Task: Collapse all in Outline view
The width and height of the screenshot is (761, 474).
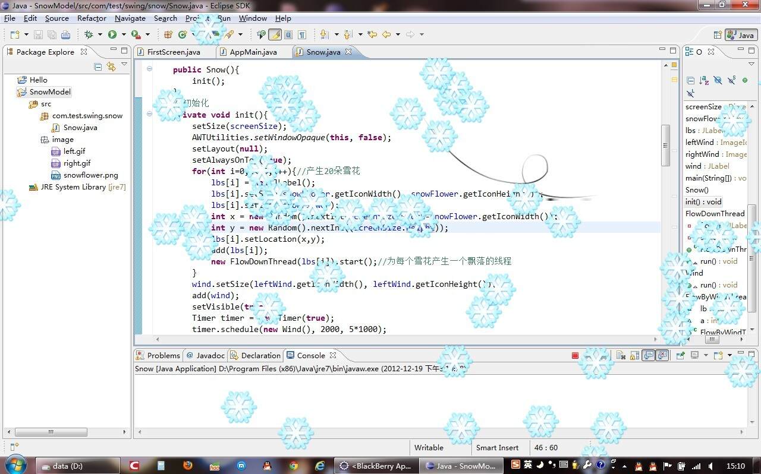Action: 690,80
